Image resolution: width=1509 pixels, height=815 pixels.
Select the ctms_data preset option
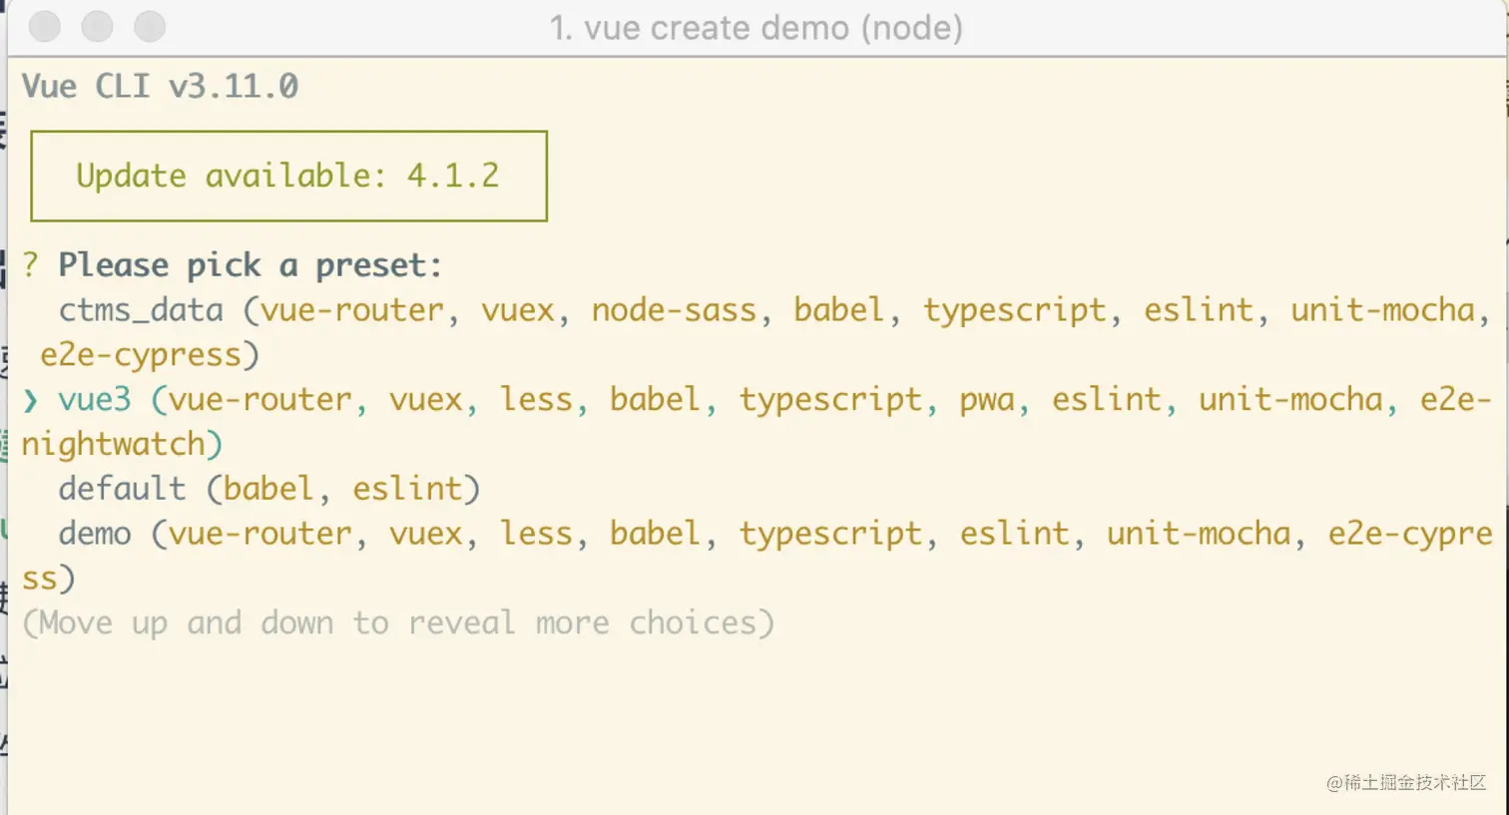[756, 332]
